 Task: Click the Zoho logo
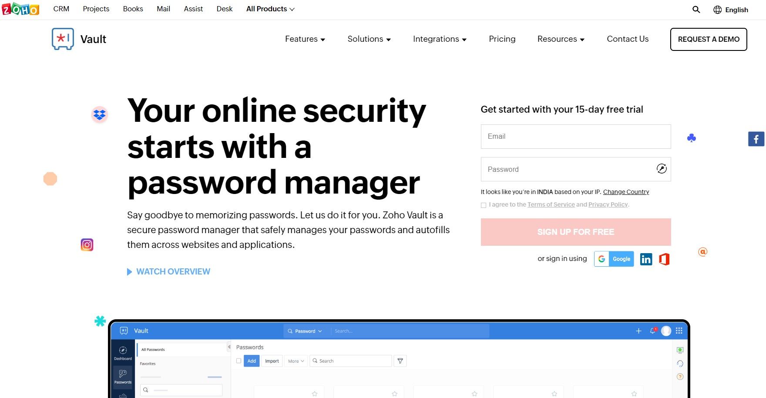click(x=20, y=9)
